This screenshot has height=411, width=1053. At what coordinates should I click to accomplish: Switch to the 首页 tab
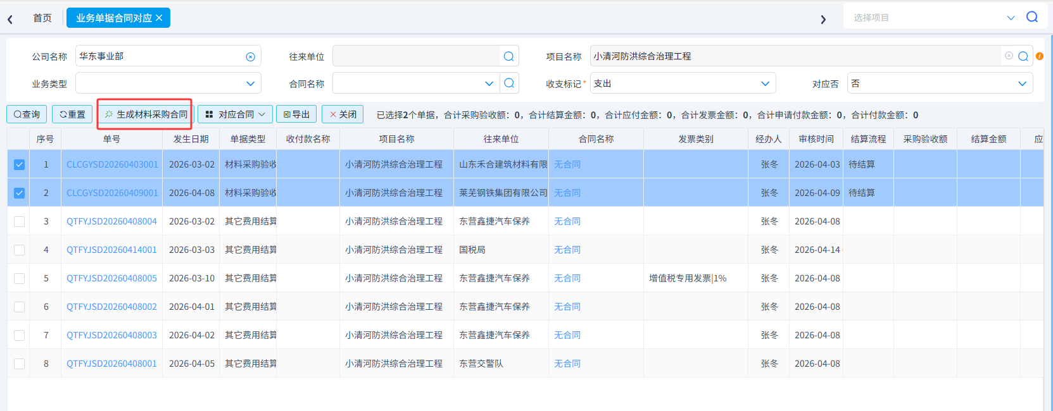coord(42,18)
